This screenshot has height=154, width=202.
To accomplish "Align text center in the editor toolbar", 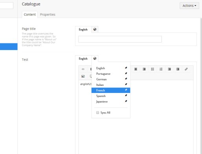I will (136, 69).
